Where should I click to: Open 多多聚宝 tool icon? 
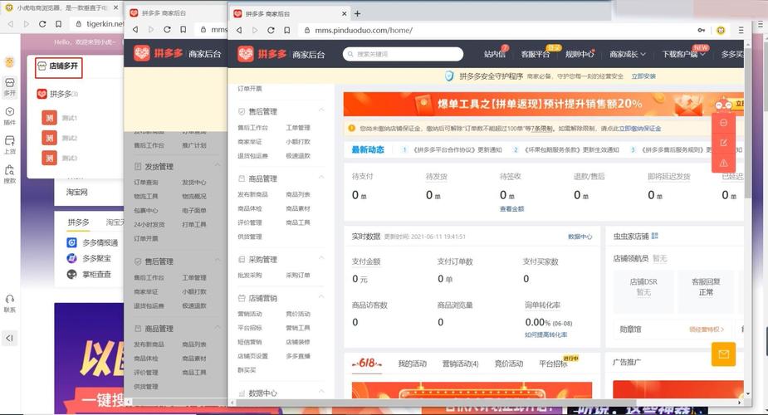click(71, 258)
